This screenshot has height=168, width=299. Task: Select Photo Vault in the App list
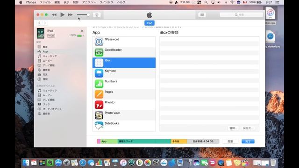124,115
